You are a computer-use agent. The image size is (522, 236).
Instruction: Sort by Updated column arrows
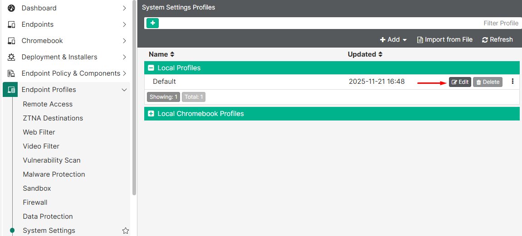click(380, 54)
